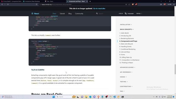176x99 pixels.
Task: Open Visual Studio Code from taskbar
Action: [x=114, y=97]
